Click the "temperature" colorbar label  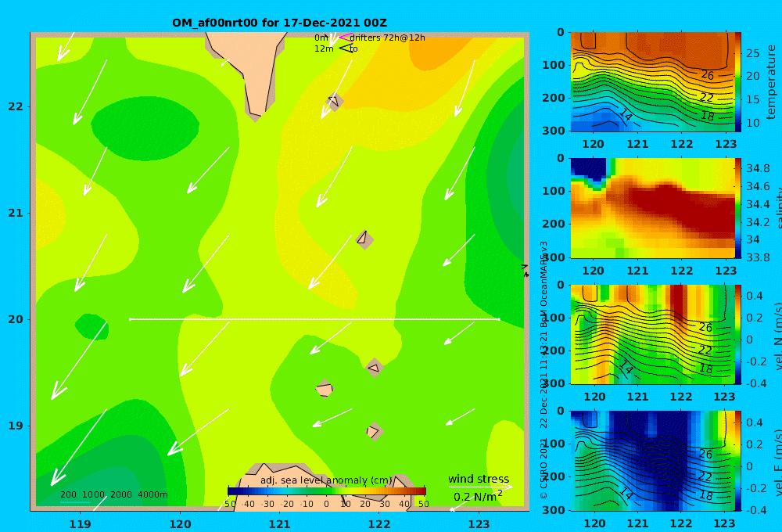pos(771,82)
